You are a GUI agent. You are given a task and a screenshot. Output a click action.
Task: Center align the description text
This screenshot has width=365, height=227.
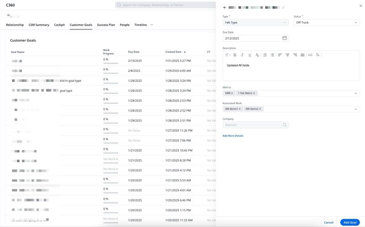pos(287,55)
